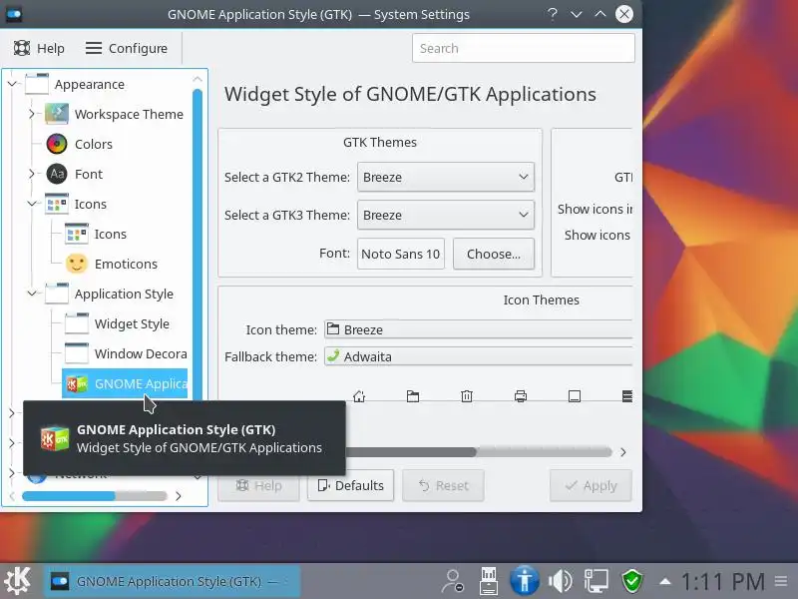Screen dimensions: 798x599
Task: Open the Widget Style item
Action: [132, 323]
